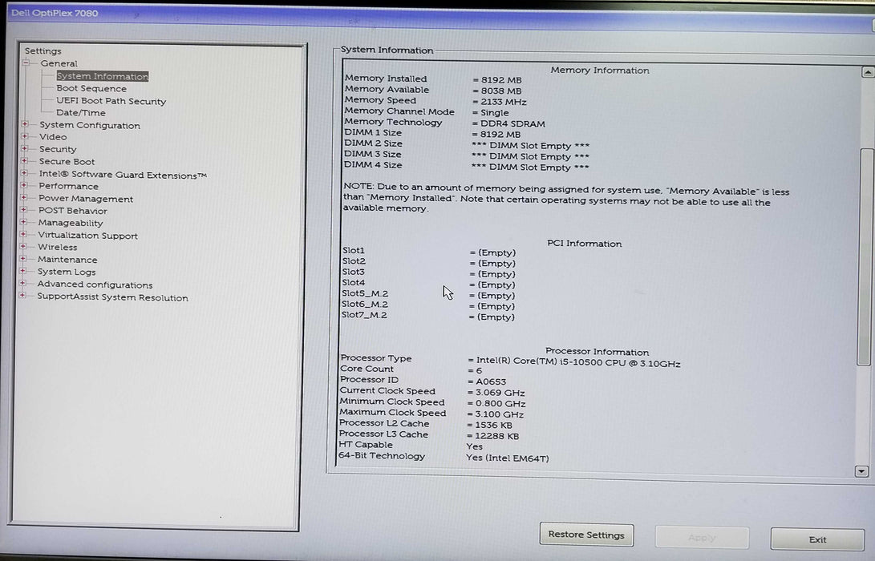Image resolution: width=875 pixels, height=561 pixels.
Task: Expand the Video node
Action: pos(25,136)
